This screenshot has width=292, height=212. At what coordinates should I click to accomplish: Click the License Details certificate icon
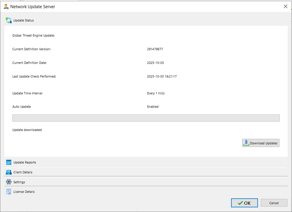9,192
